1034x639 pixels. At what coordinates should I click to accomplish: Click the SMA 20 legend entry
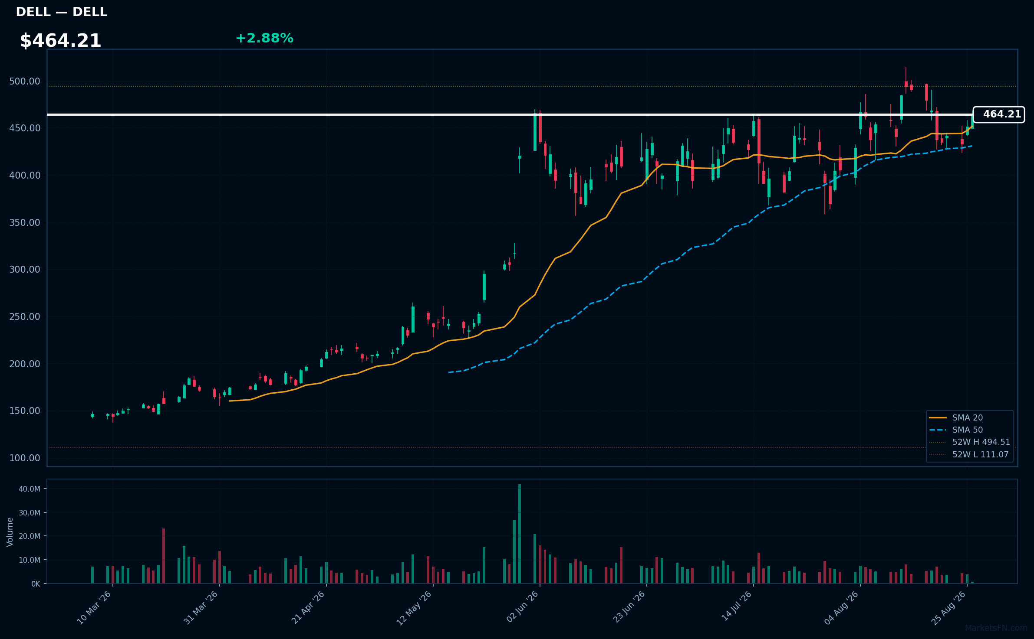[968, 417]
